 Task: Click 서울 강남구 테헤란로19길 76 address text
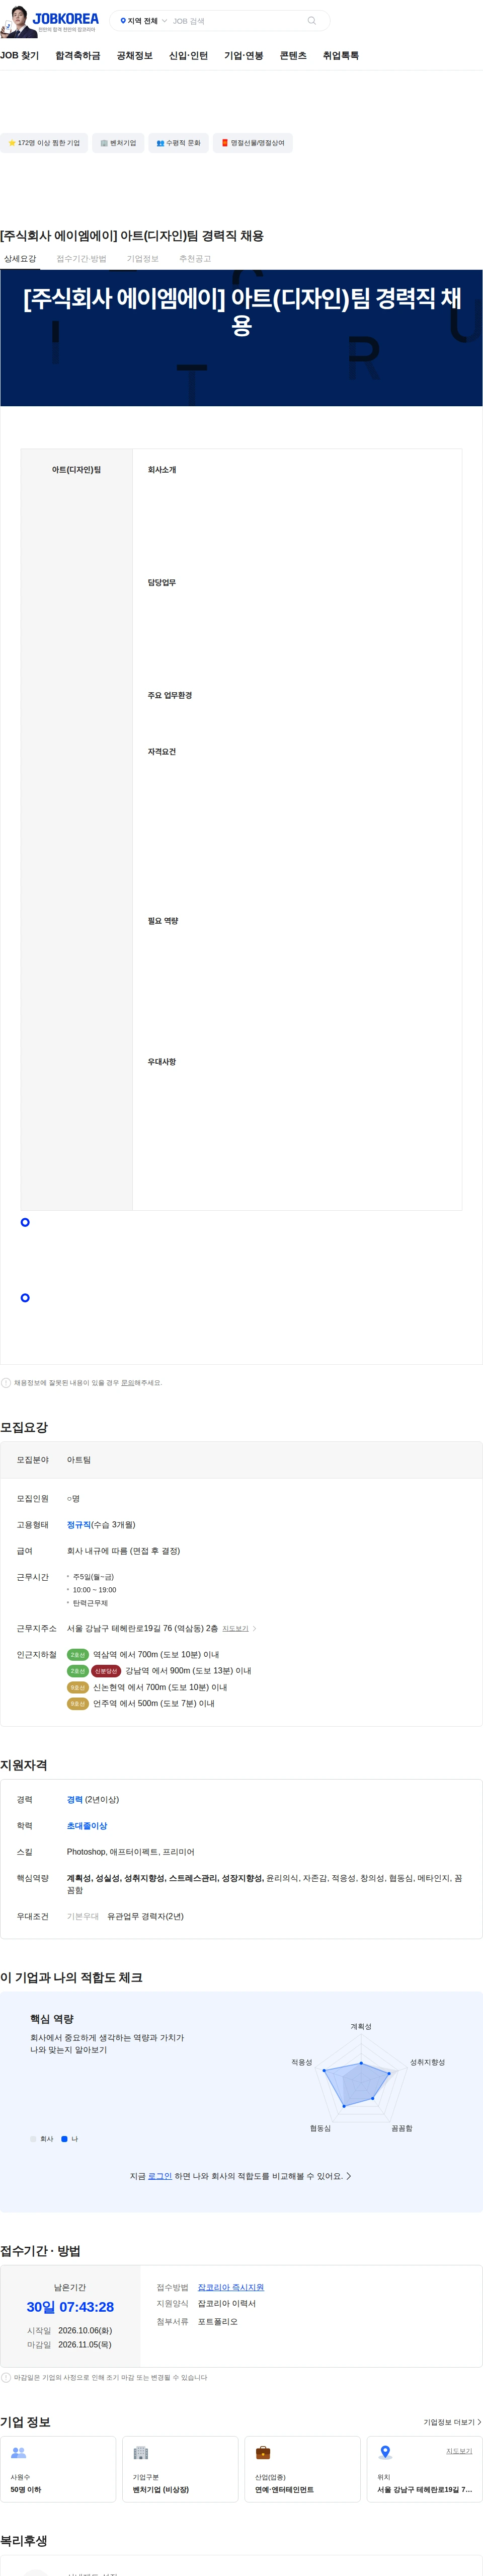[142, 1629]
